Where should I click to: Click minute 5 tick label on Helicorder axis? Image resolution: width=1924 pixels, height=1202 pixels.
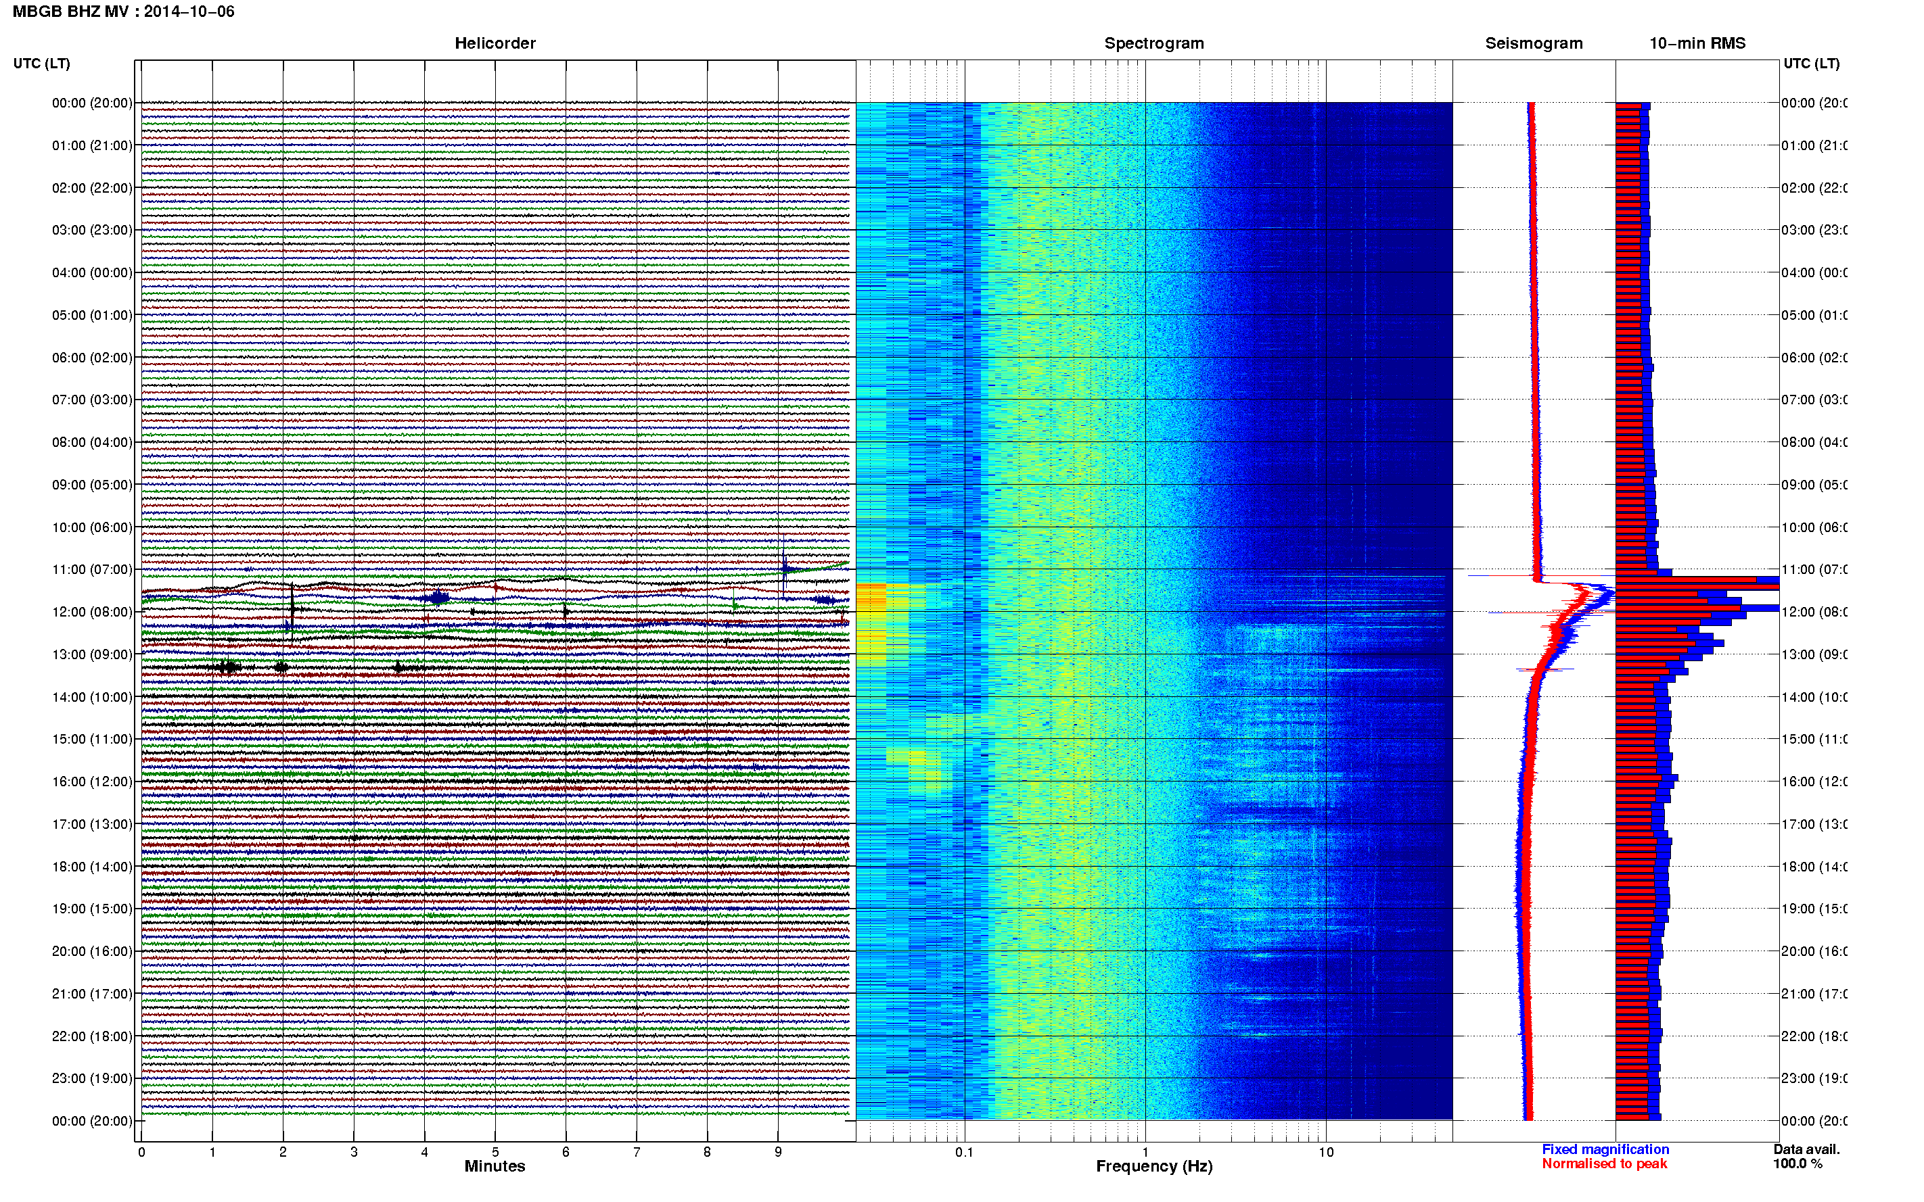point(495,1152)
